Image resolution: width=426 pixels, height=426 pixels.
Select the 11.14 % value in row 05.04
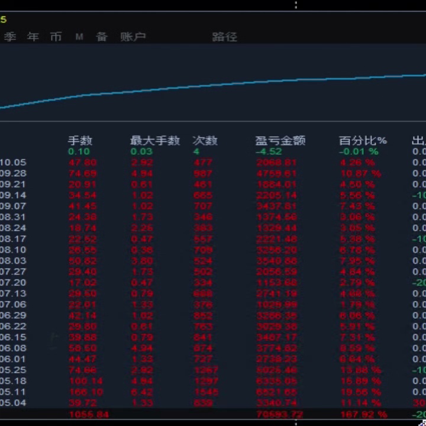[x=360, y=403]
